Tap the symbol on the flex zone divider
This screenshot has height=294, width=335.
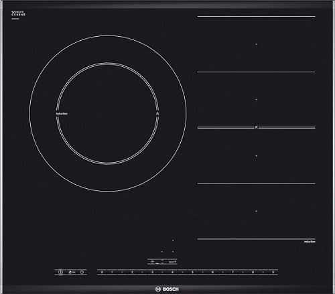click(257, 127)
